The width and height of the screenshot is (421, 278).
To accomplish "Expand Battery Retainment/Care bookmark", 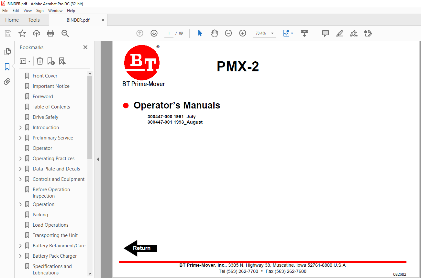I will point(20,246).
